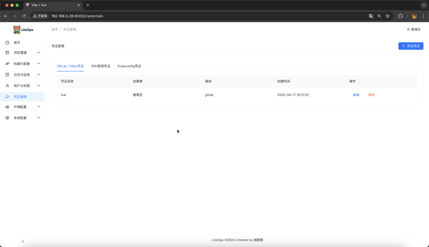Click the 管理员 user profile icon
429x247 pixels.
408,30
